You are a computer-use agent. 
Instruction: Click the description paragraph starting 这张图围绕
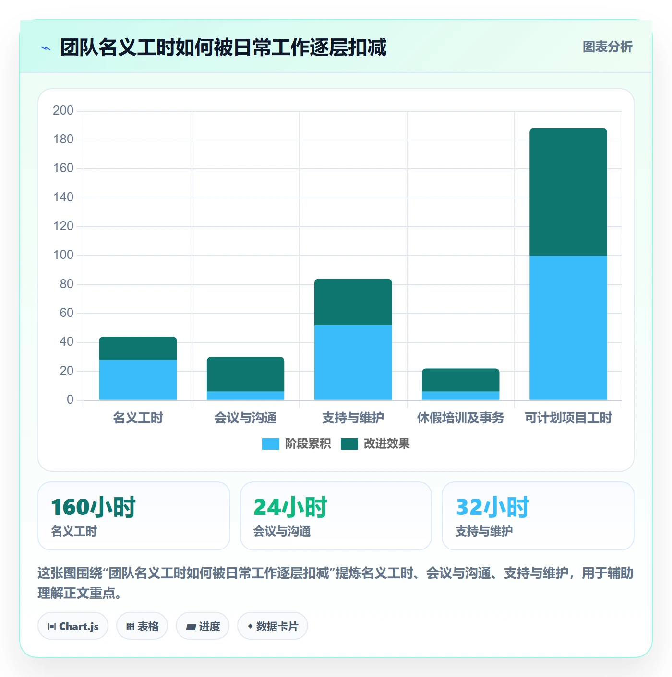point(336,583)
